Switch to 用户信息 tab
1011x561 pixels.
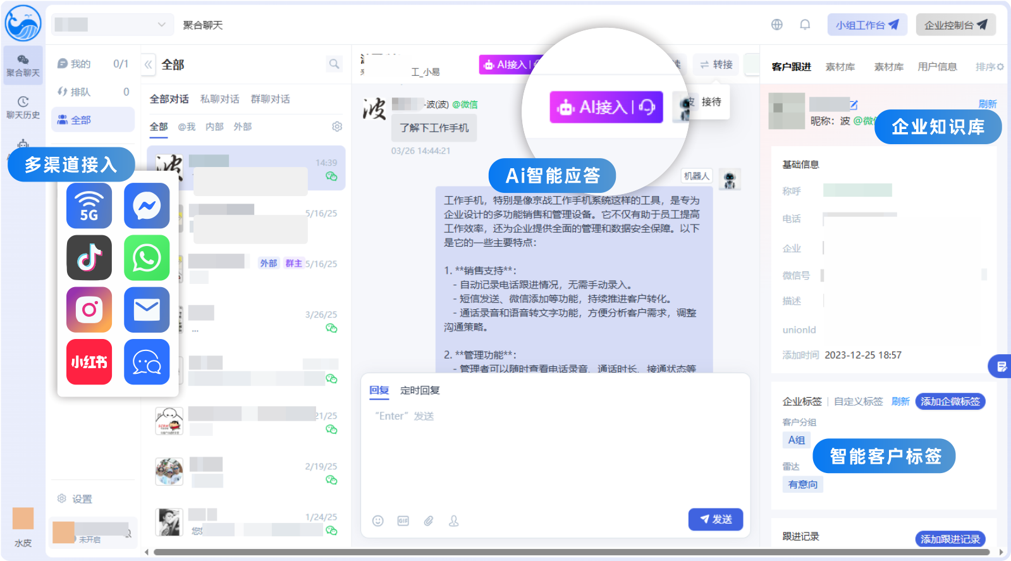pyautogui.click(x=937, y=66)
